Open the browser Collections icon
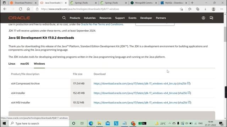The width and height of the screenshot is (227, 127). 198,9
